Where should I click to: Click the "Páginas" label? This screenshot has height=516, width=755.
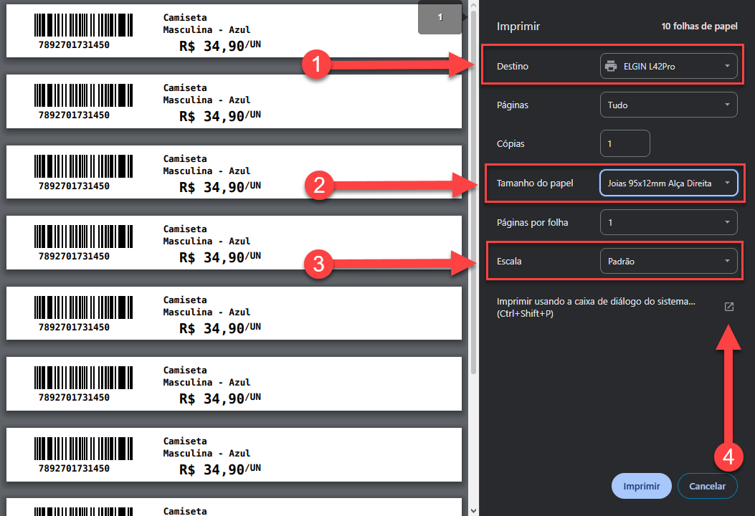(513, 105)
